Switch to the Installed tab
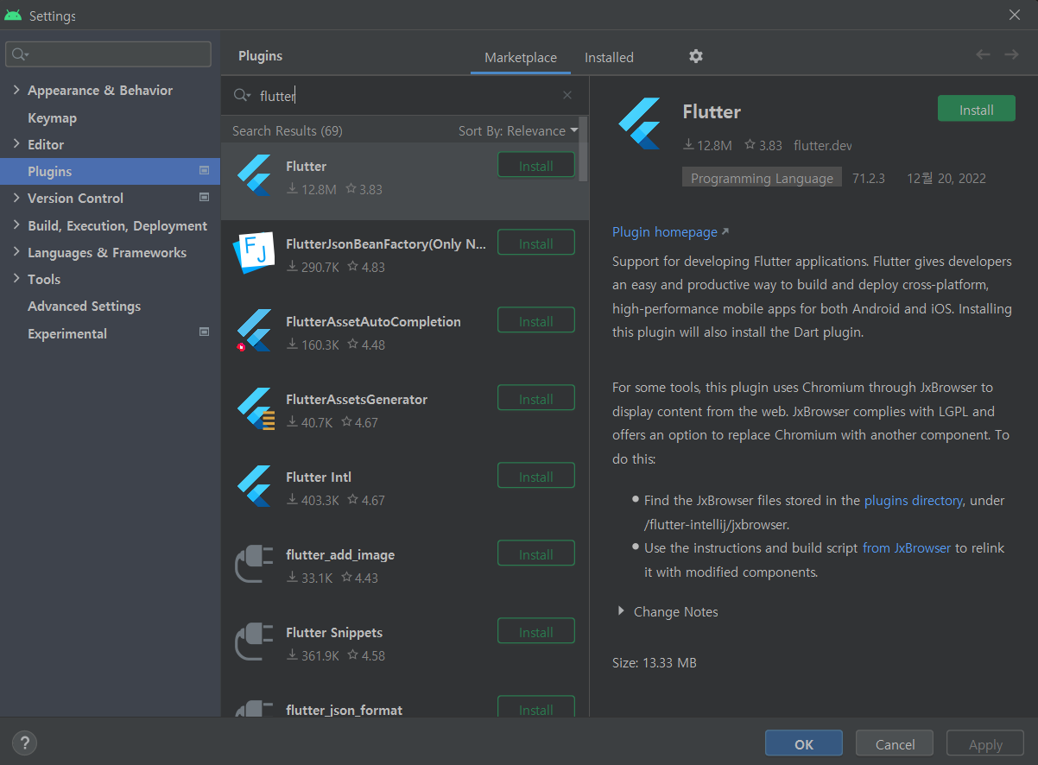Screen dimensions: 1038x765 click(609, 57)
